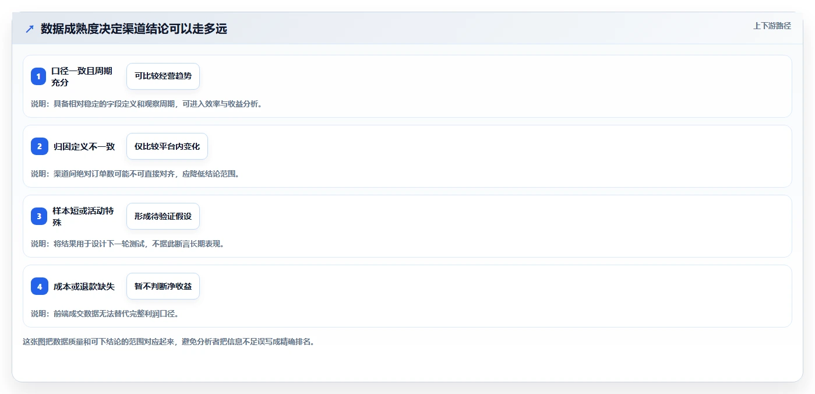Click the 仅比较平台内变化 pill
The image size is (815, 394).
(x=167, y=146)
